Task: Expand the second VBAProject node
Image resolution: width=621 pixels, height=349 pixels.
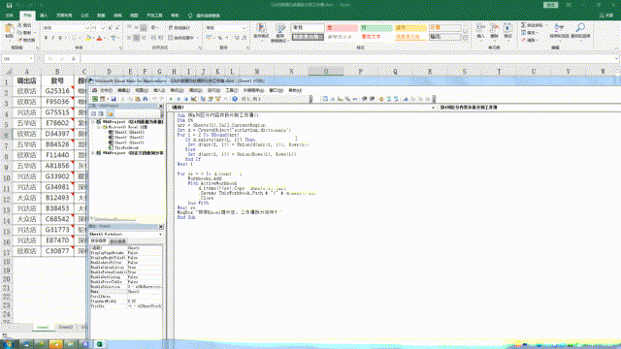Action: pos(93,153)
